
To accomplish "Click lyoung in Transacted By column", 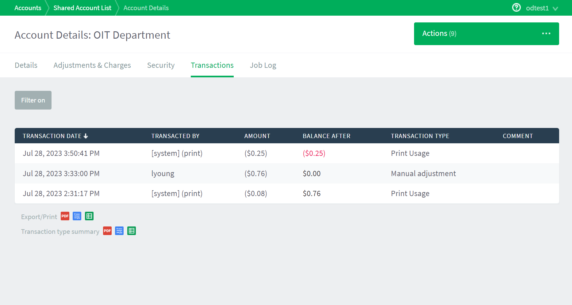I will [x=163, y=174].
